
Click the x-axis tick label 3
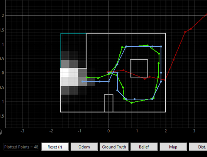194,131
